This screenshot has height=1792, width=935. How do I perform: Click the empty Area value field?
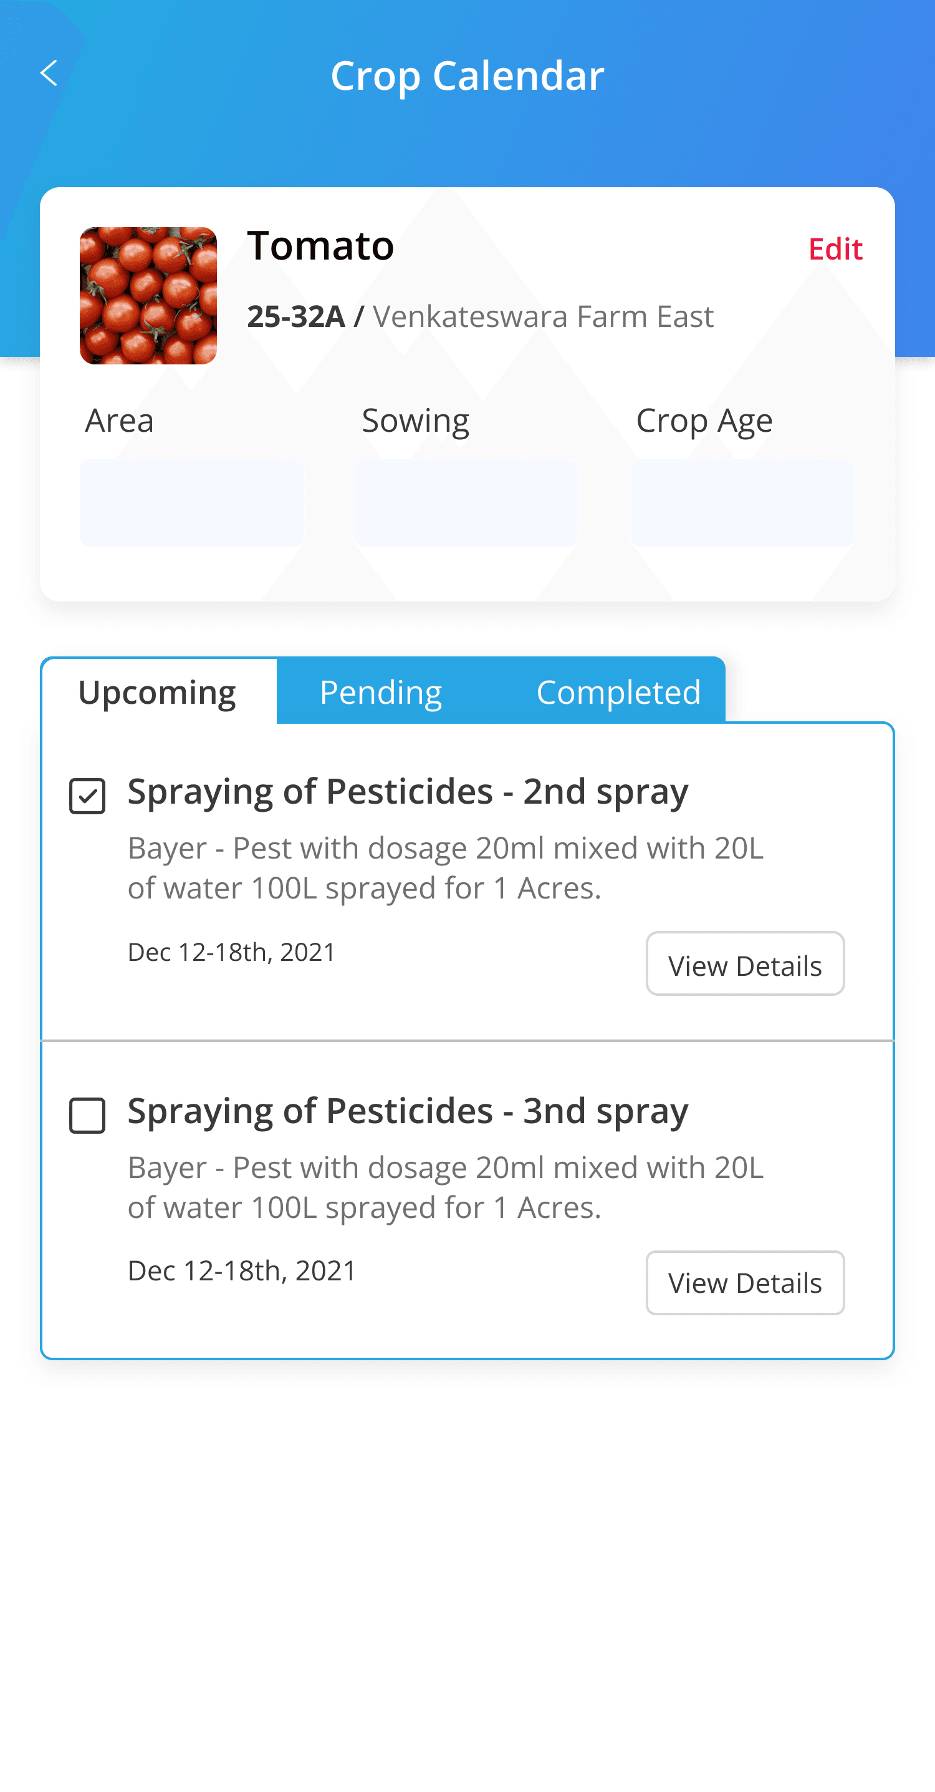[191, 502]
